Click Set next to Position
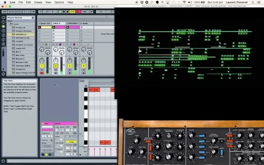This screenshot has width=264, height=165. (x=75, y=145)
